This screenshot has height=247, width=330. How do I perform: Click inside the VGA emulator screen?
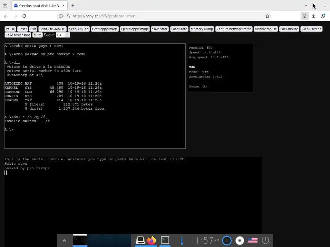coord(95,96)
